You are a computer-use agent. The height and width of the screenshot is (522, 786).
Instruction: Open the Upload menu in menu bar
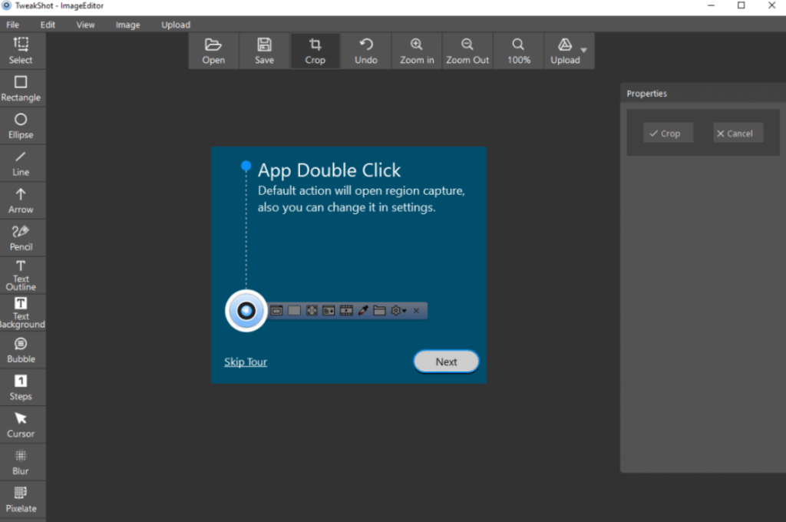tap(176, 25)
